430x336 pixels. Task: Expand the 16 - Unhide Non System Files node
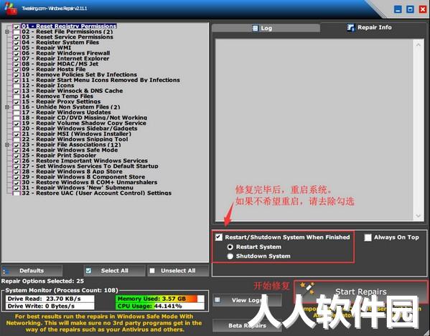(7, 107)
